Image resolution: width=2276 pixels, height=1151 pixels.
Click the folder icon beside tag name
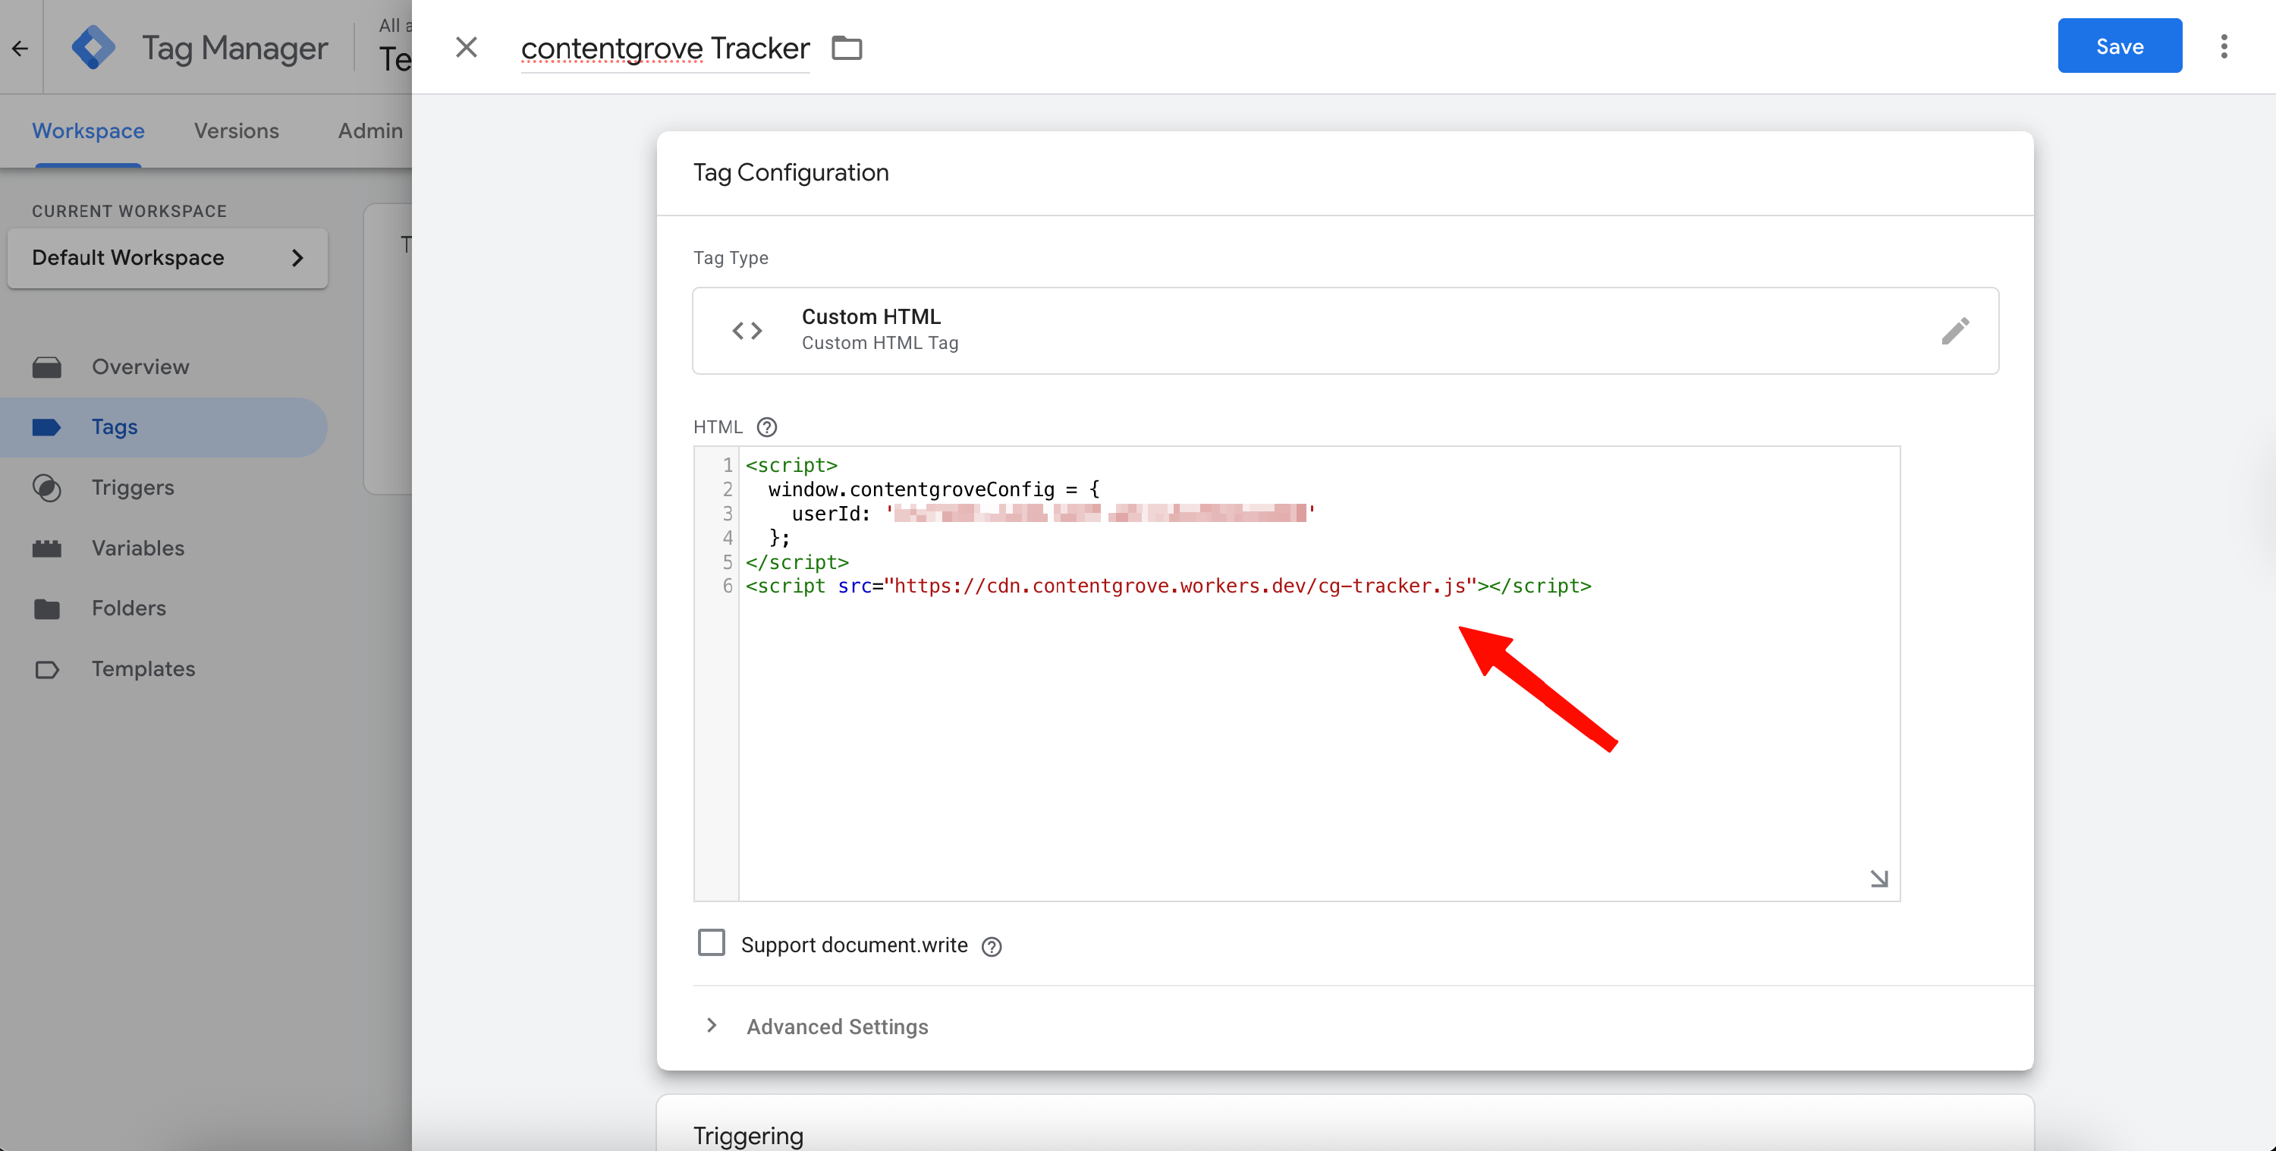[847, 48]
